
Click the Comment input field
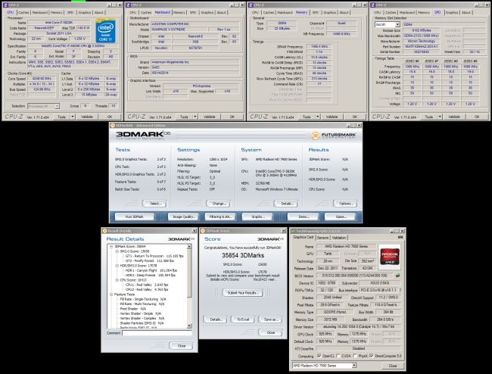click(x=157, y=333)
